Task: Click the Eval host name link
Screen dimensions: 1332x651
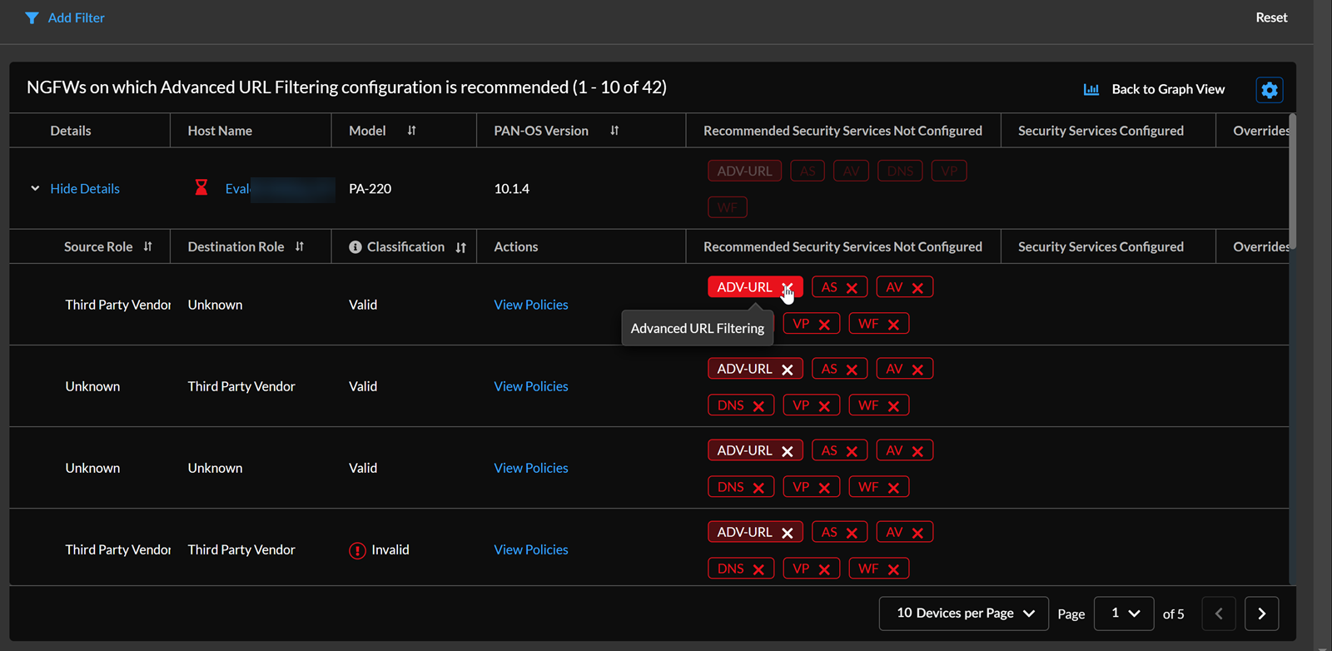Action: 237,189
